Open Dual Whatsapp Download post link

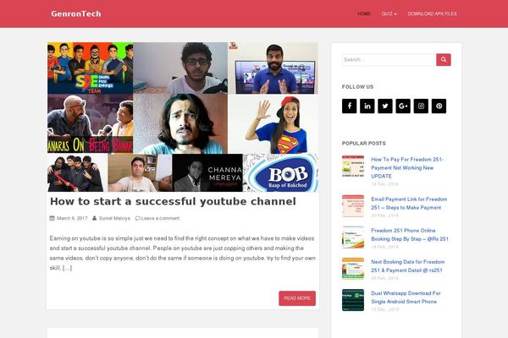tap(406, 297)
